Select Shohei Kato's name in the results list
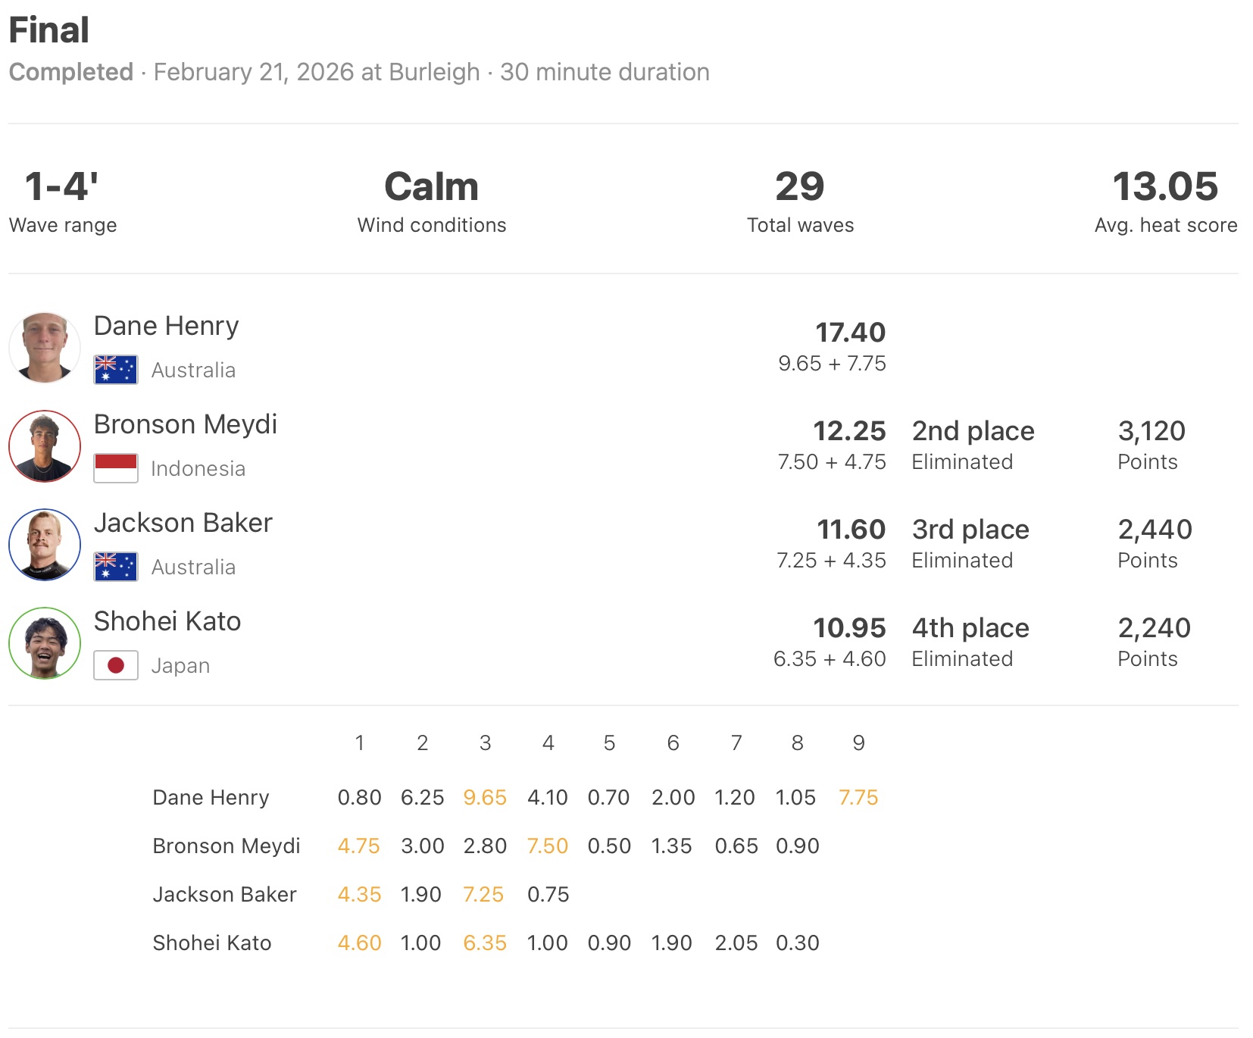 pyautogui.click(x=167, y=621)
